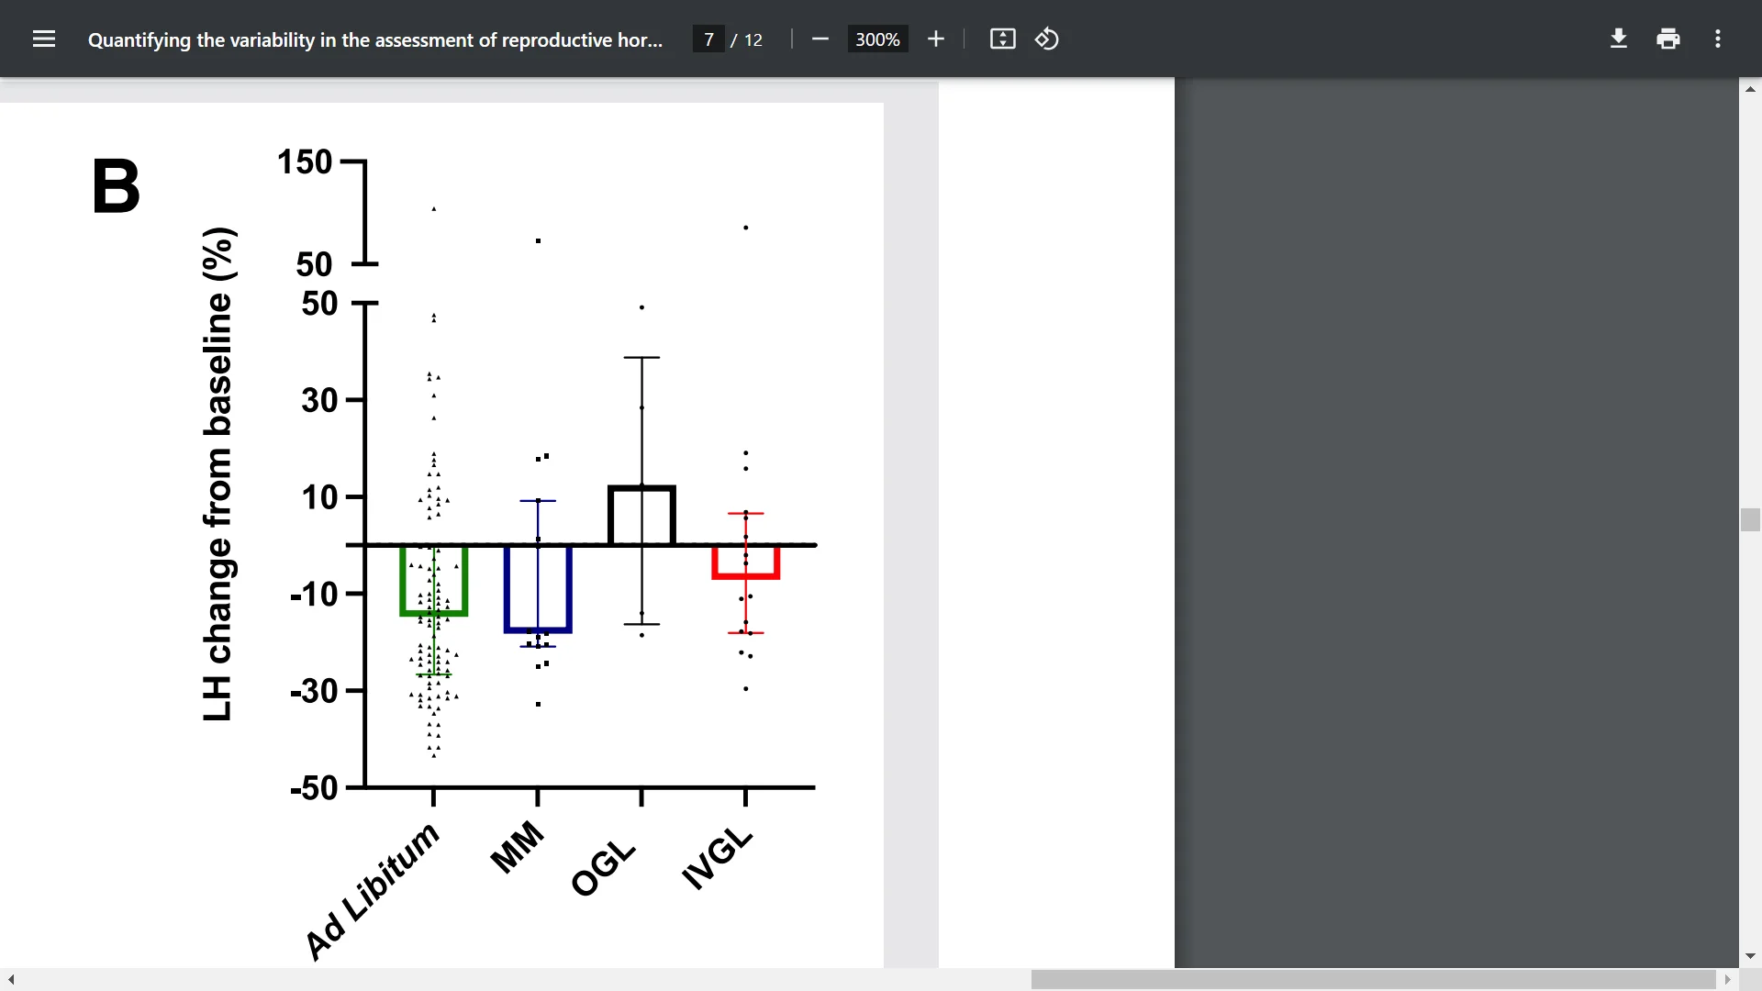Click the scroll right arrow of the horizontal scrollbar
This screenshot has height=991, width=1762.
[x=1727, y=979]
